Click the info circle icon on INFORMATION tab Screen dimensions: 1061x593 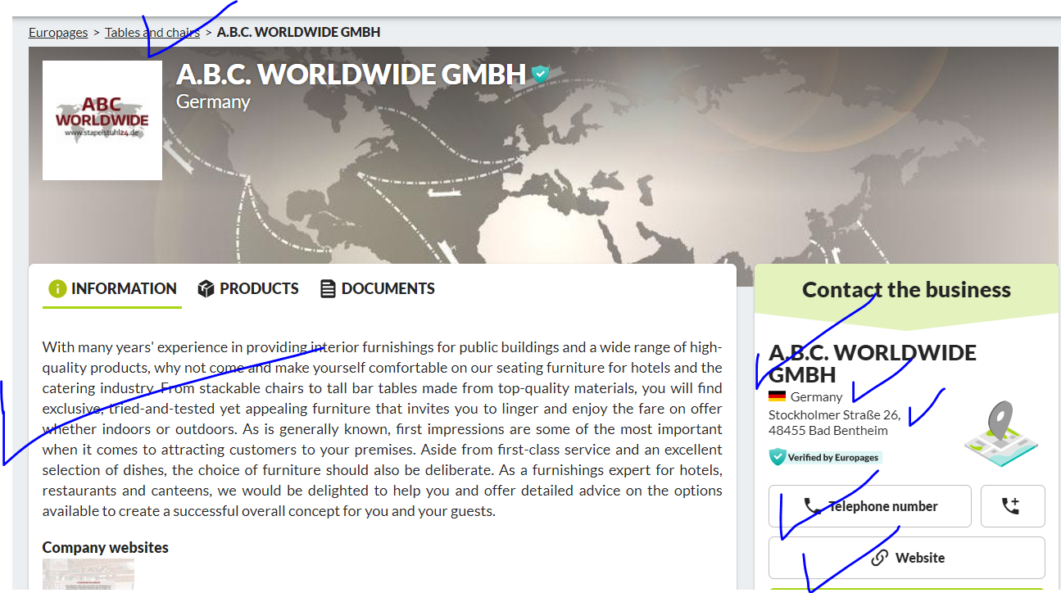coord(57,289)
